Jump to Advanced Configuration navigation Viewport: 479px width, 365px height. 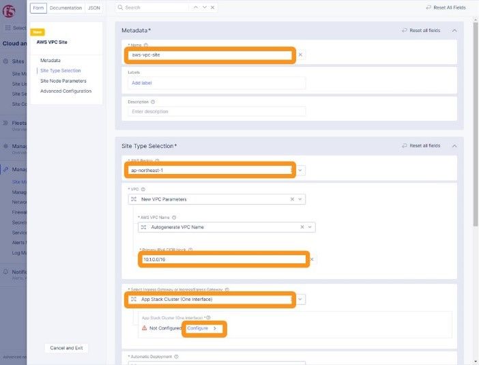pos(66,91)
